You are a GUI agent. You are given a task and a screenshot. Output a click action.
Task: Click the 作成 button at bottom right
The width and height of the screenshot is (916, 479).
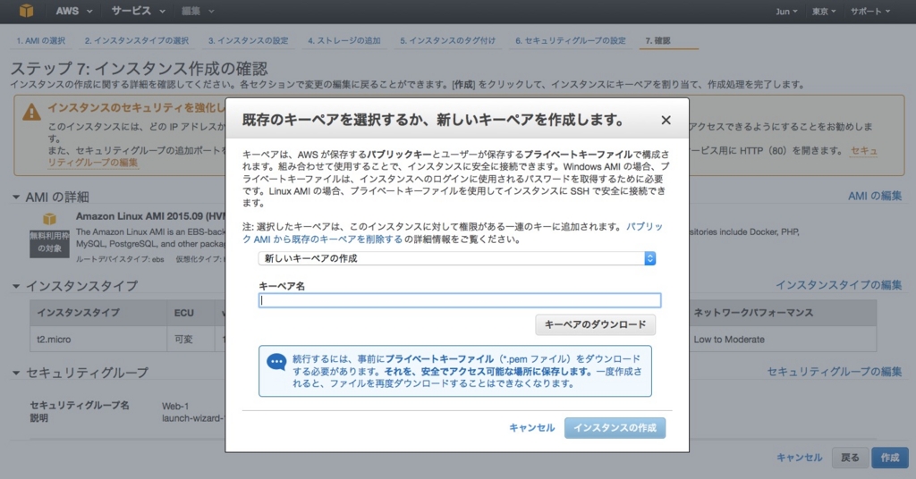(x=890, y=458)
